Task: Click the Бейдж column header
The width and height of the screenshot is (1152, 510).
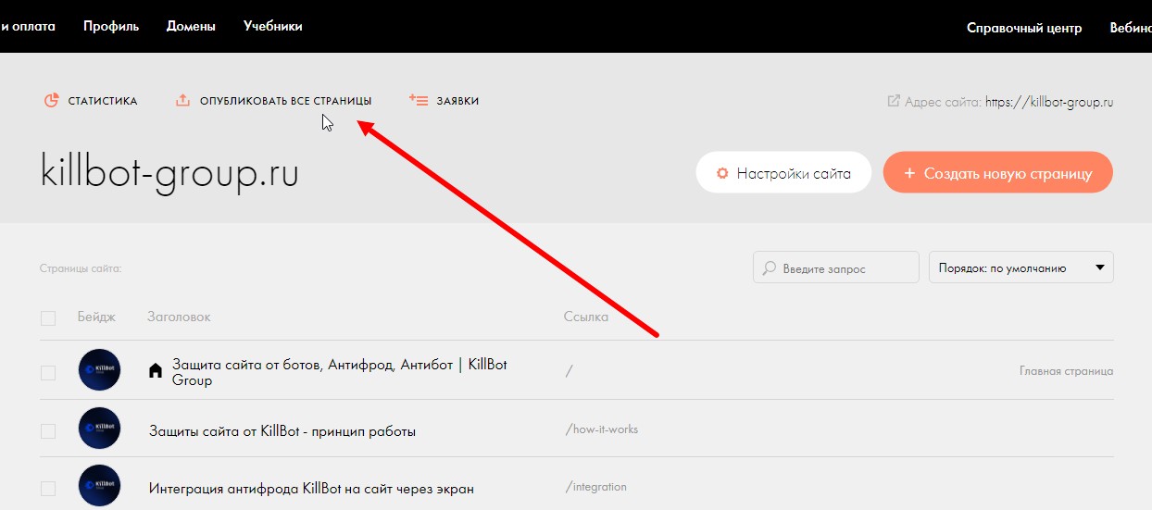Action: (97, 317)
